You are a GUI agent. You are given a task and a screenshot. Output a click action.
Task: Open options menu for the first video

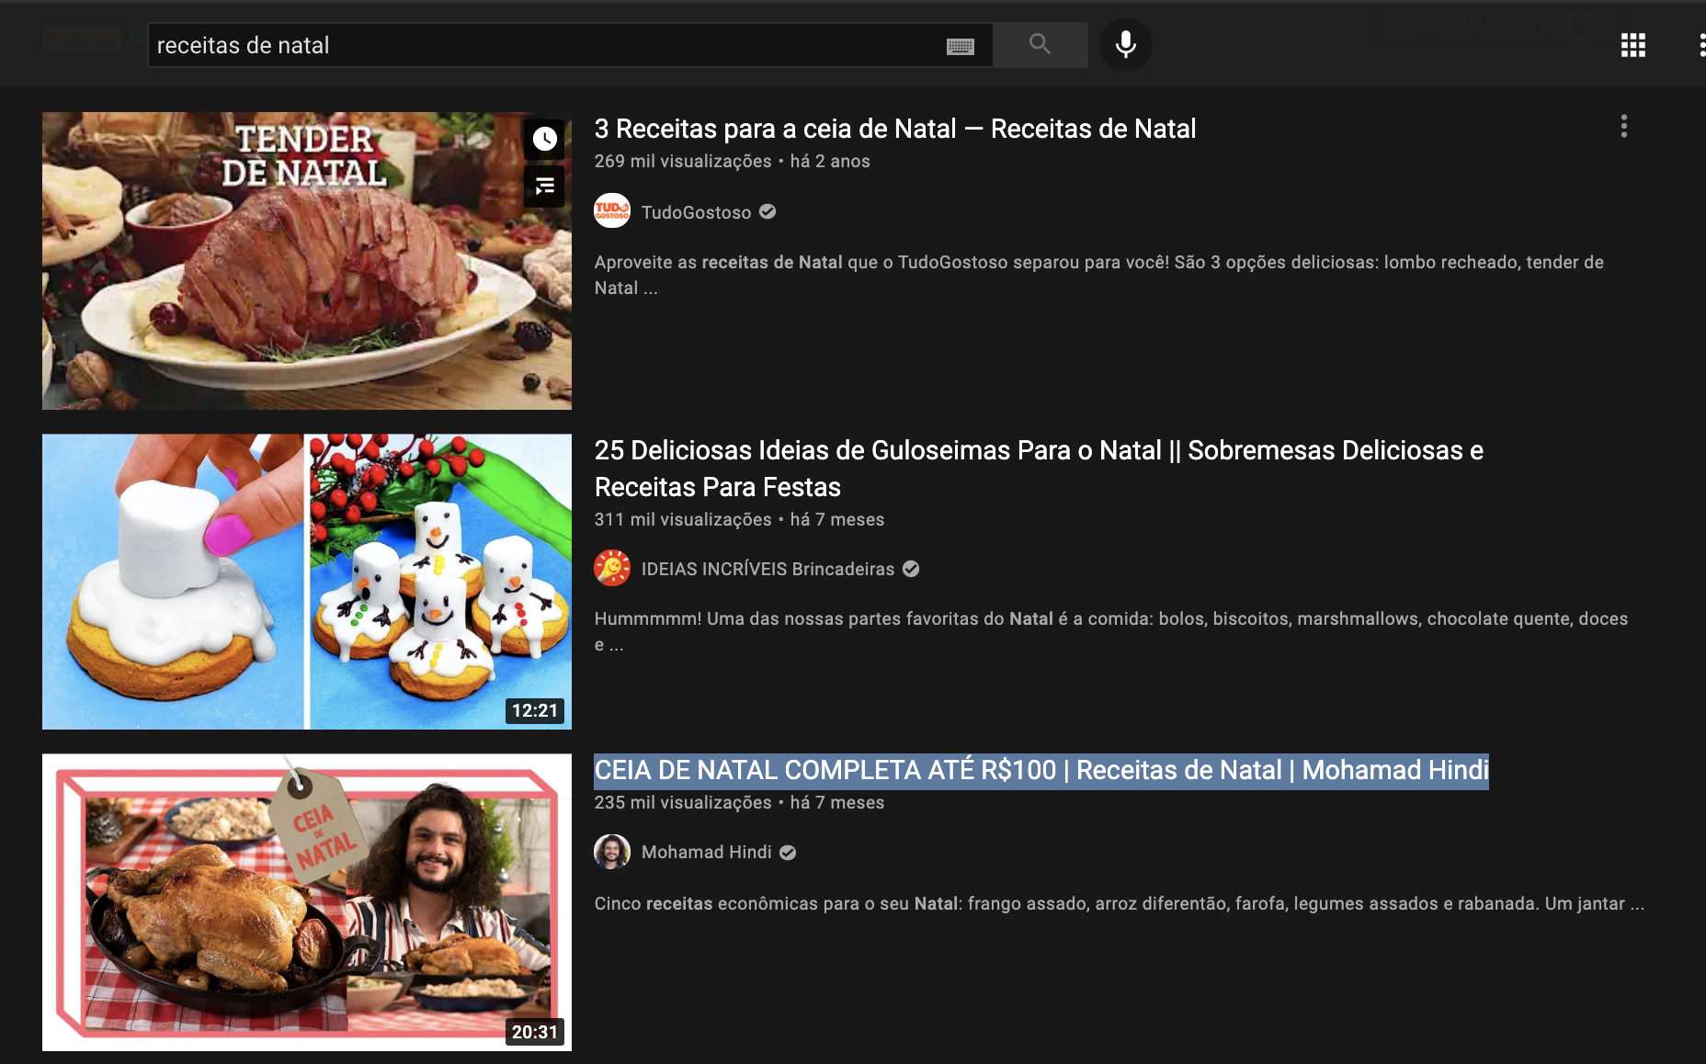click(1624, 128)
